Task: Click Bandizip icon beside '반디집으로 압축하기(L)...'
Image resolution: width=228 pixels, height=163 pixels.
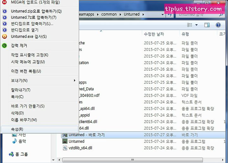Action: coord(5,24)
